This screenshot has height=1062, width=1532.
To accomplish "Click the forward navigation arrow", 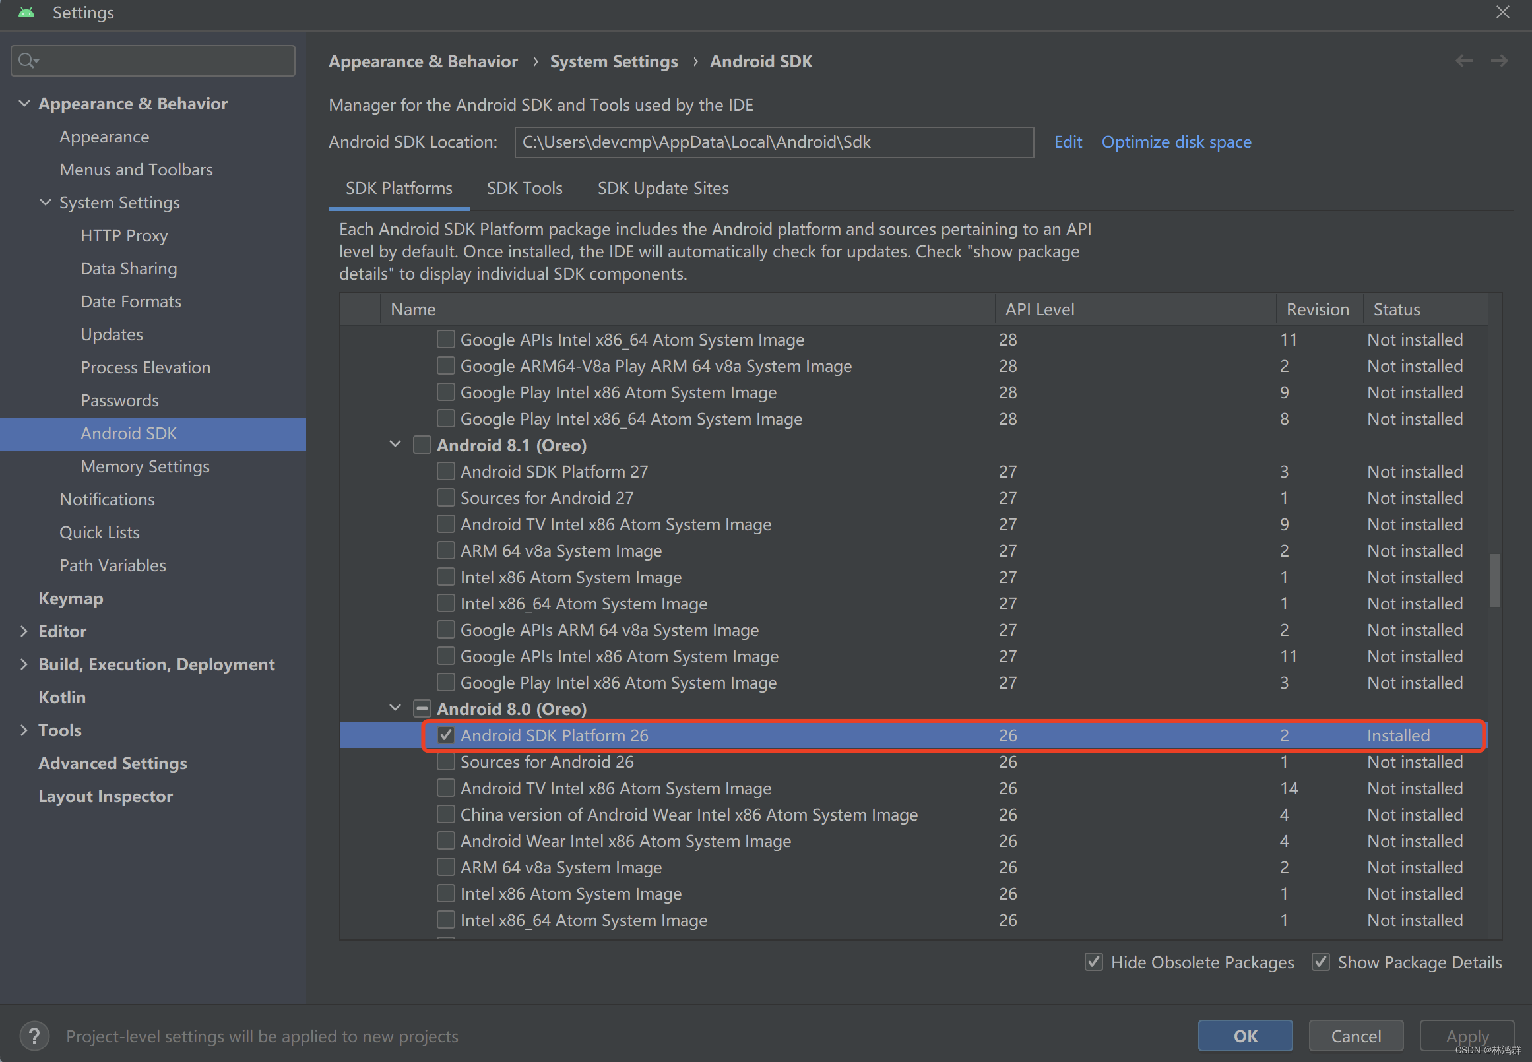I will (x=1499, y=61).
